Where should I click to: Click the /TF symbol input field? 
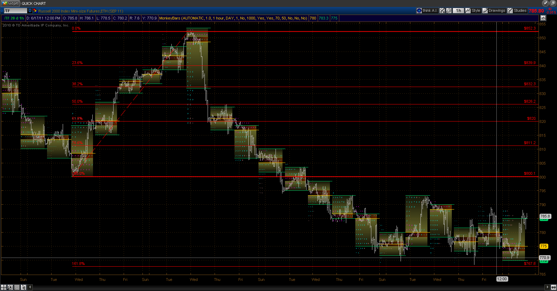[x=15, y=11]
